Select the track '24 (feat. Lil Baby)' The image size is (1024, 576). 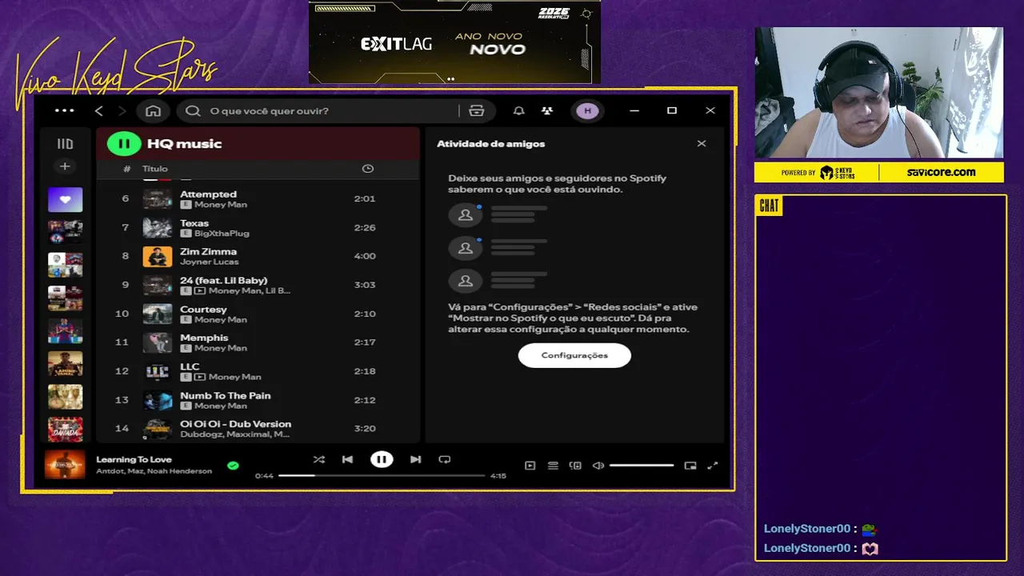[x=258, y=285]
